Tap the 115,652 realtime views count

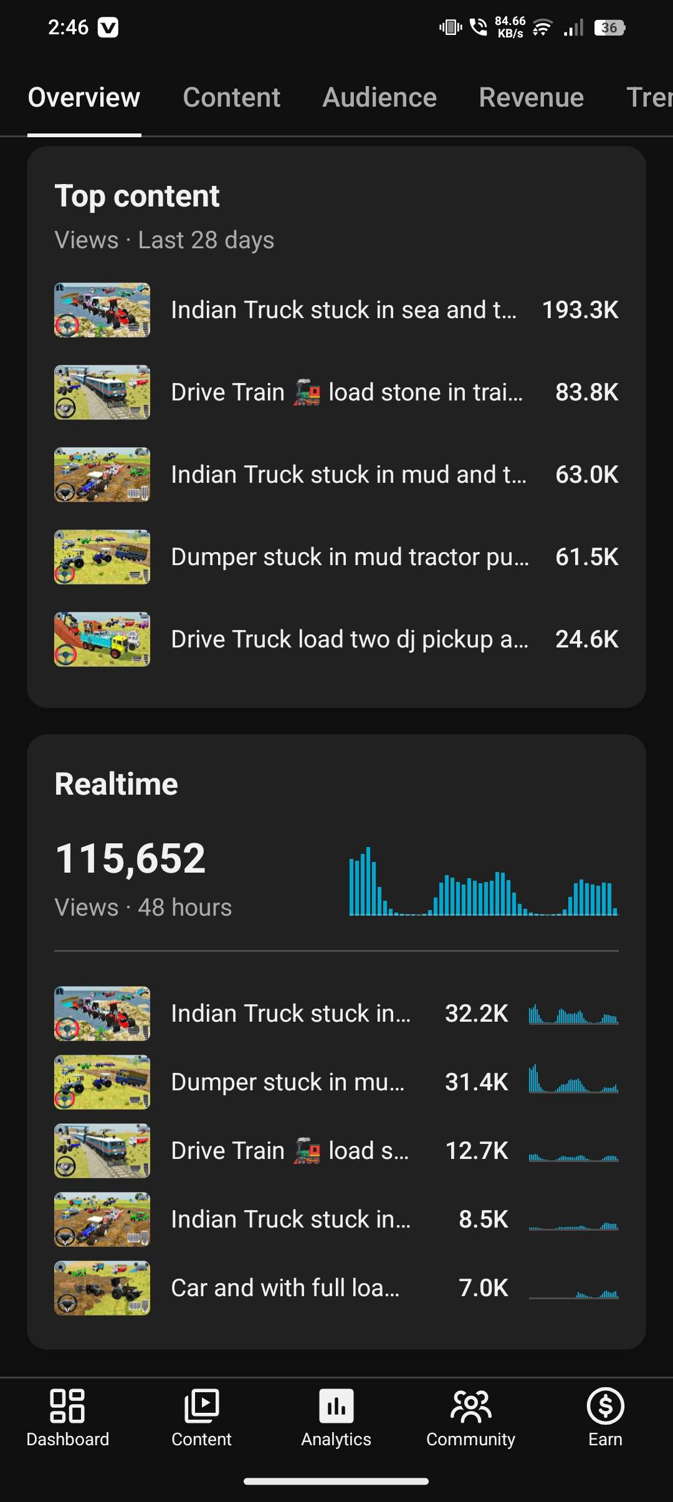click(x=130, y=858)
